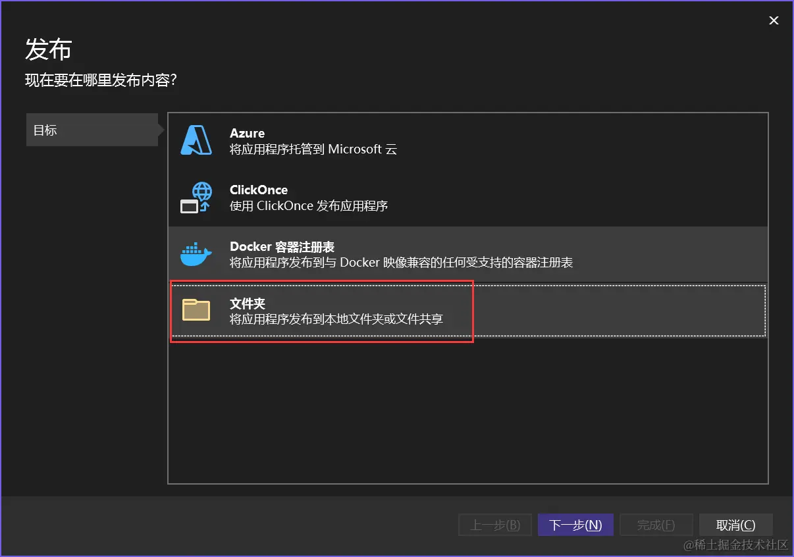Select the Azure cloud logo icon
The image size is (794, 557).
click(196, 140)
